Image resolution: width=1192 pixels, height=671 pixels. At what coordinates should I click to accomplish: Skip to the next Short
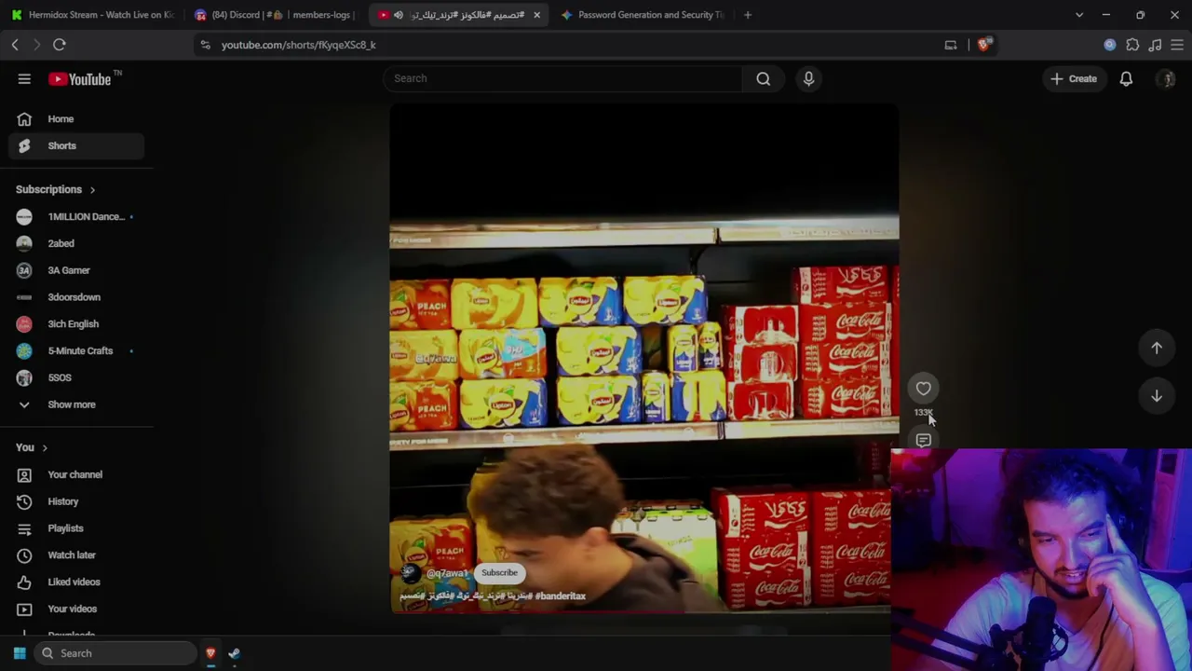pyautogui.click(x=1157, y=396)
